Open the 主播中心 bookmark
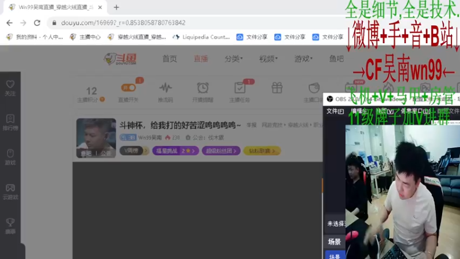460x259 pixels. click(85, 37)
